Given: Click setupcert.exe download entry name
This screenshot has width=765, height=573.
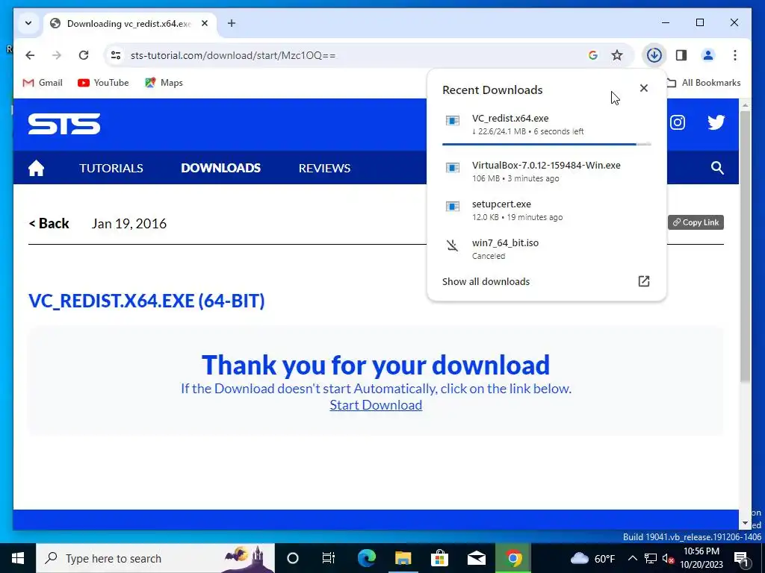Looking at the screenshot, I should click(x=501, y=204).
